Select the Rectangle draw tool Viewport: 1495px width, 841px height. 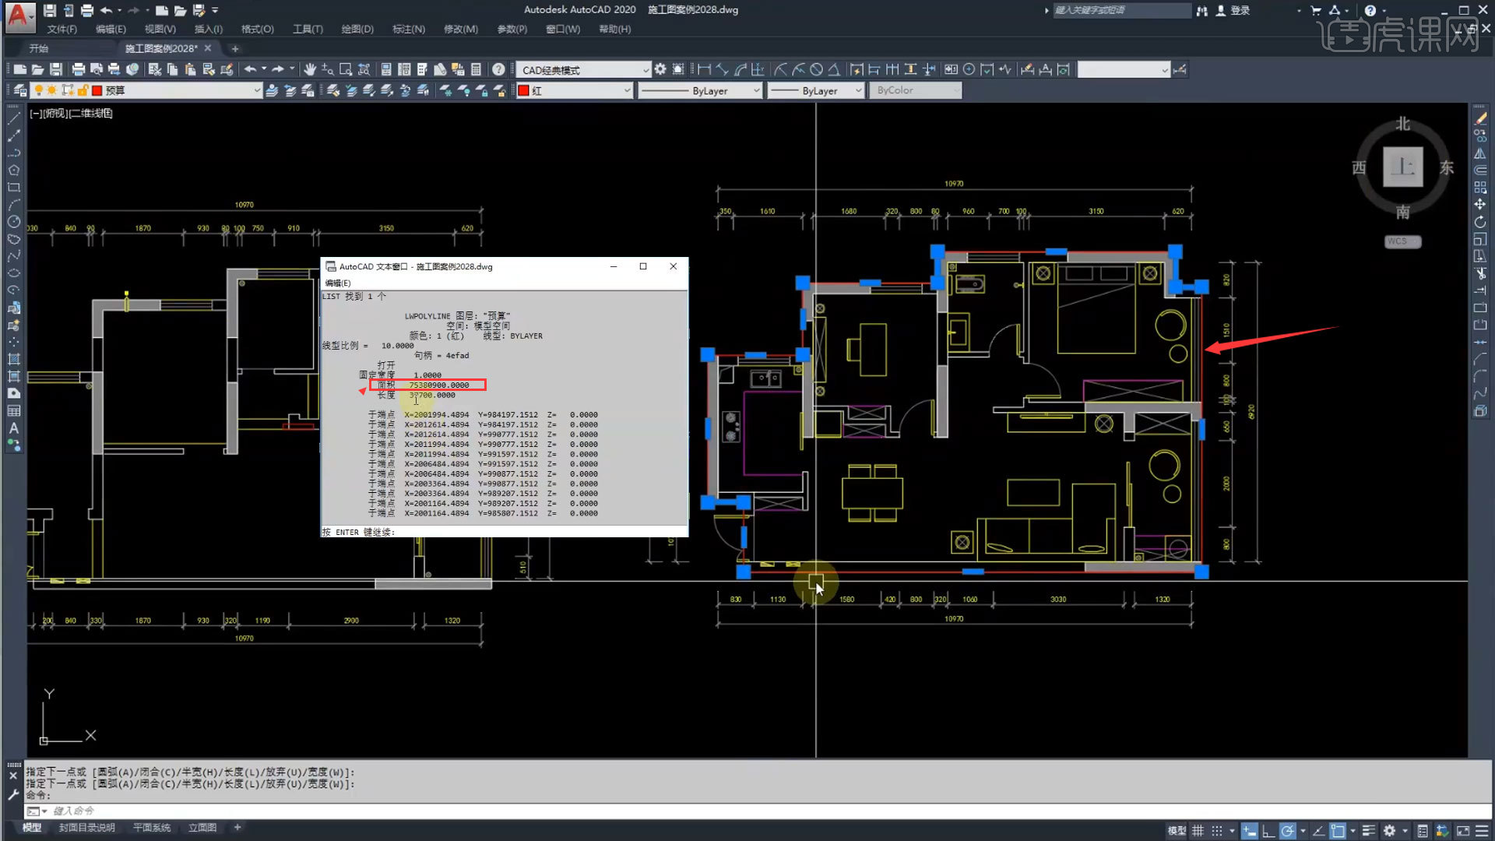tap(13, 188)
